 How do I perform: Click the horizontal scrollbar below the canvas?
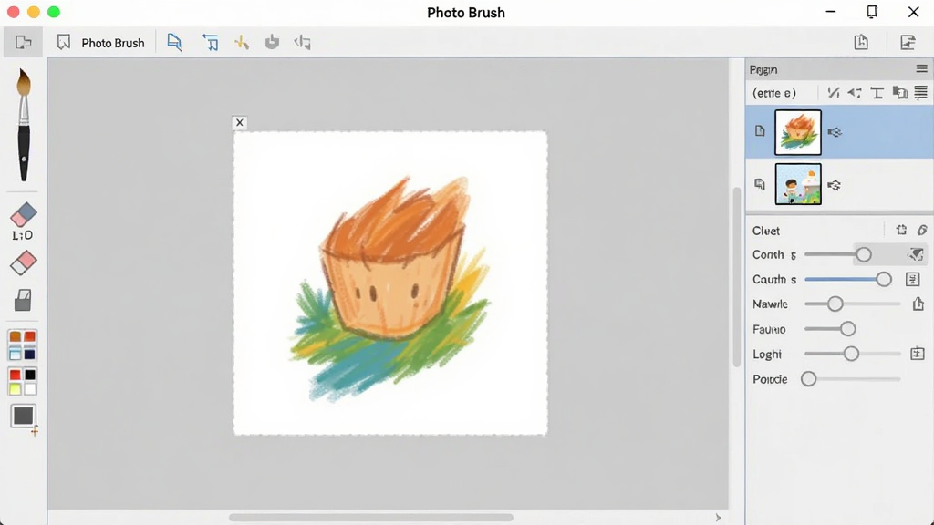(x=370, y=518)
